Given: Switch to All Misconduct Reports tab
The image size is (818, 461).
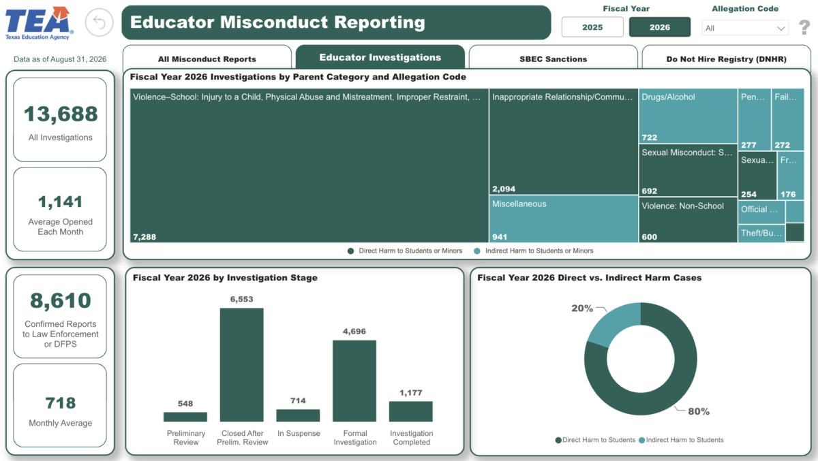Looking at the screenshot, I should (207, 59).
